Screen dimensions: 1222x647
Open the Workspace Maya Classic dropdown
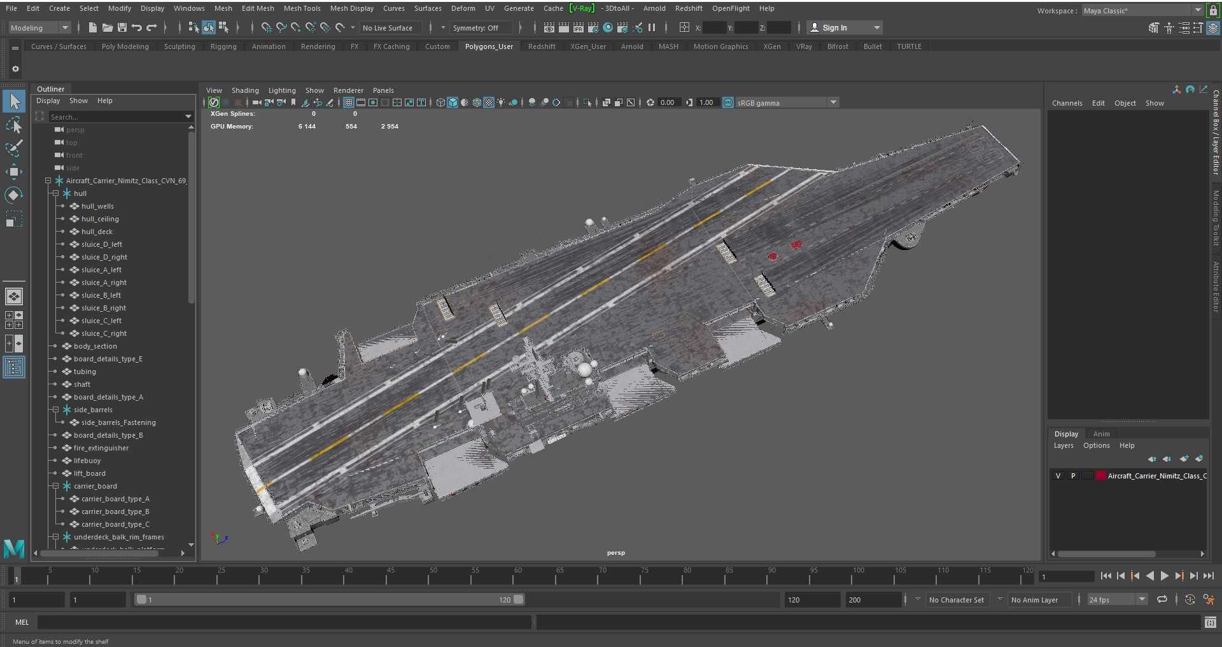(1142, 10)
